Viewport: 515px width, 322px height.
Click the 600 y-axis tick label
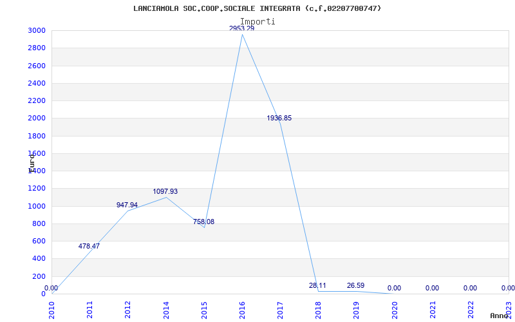39,241
